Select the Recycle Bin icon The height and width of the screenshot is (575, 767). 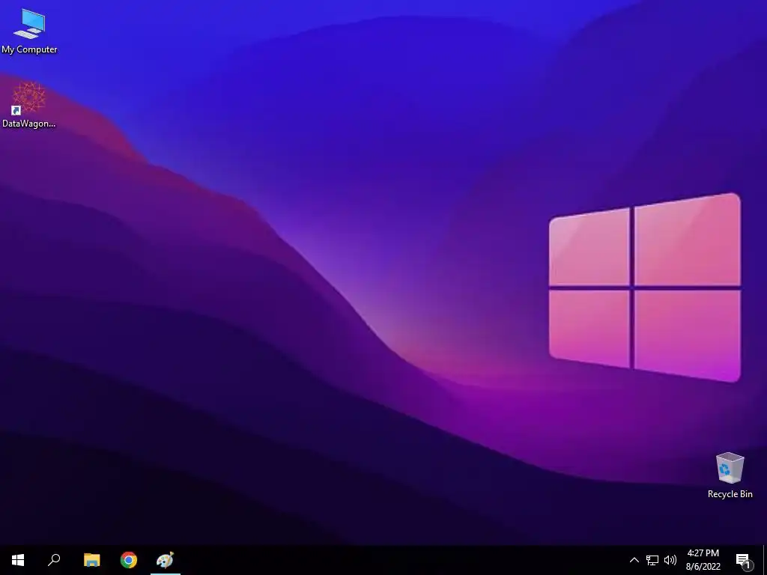point(730,475)
